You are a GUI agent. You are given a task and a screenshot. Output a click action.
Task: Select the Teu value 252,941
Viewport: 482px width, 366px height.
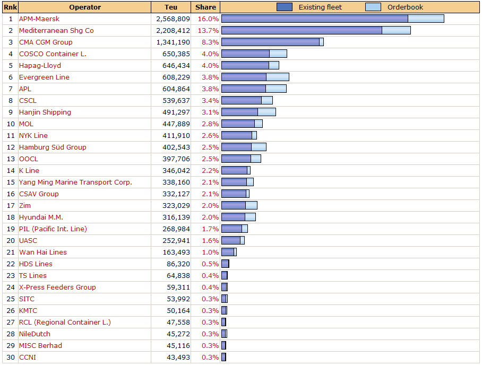[x=176, y=241]
